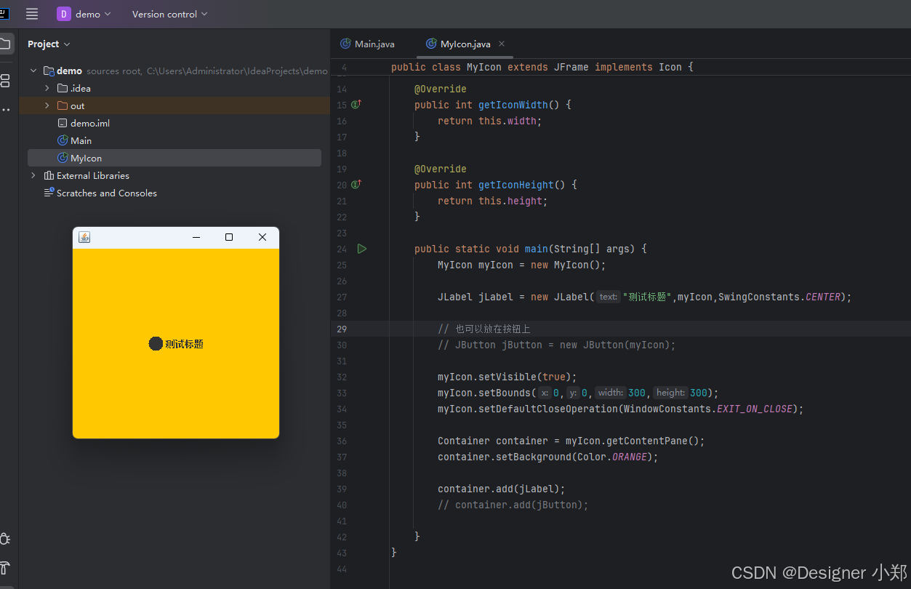Open the hamburger main menu
This screenshot has height=589, width=911.
[32, 14]
